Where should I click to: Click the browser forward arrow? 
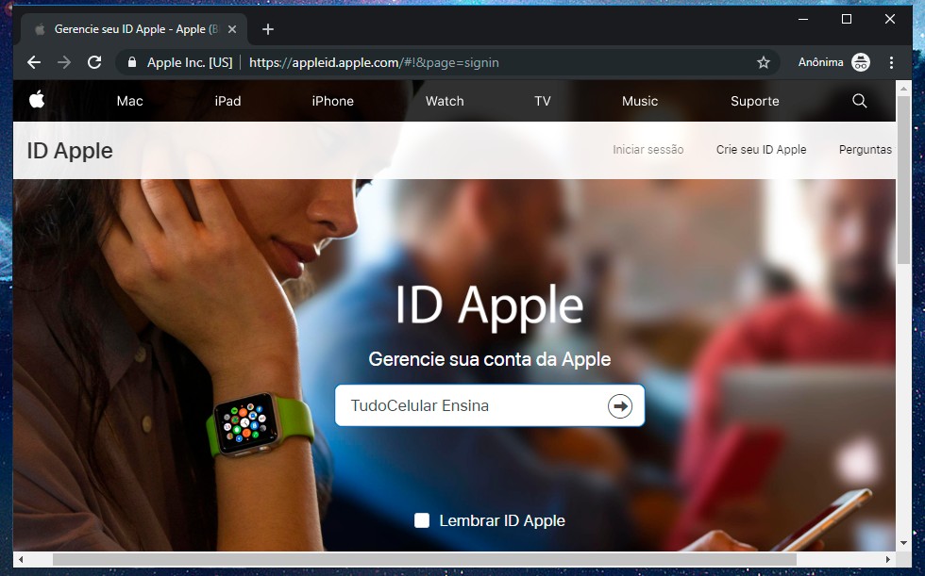click(64, 62)
